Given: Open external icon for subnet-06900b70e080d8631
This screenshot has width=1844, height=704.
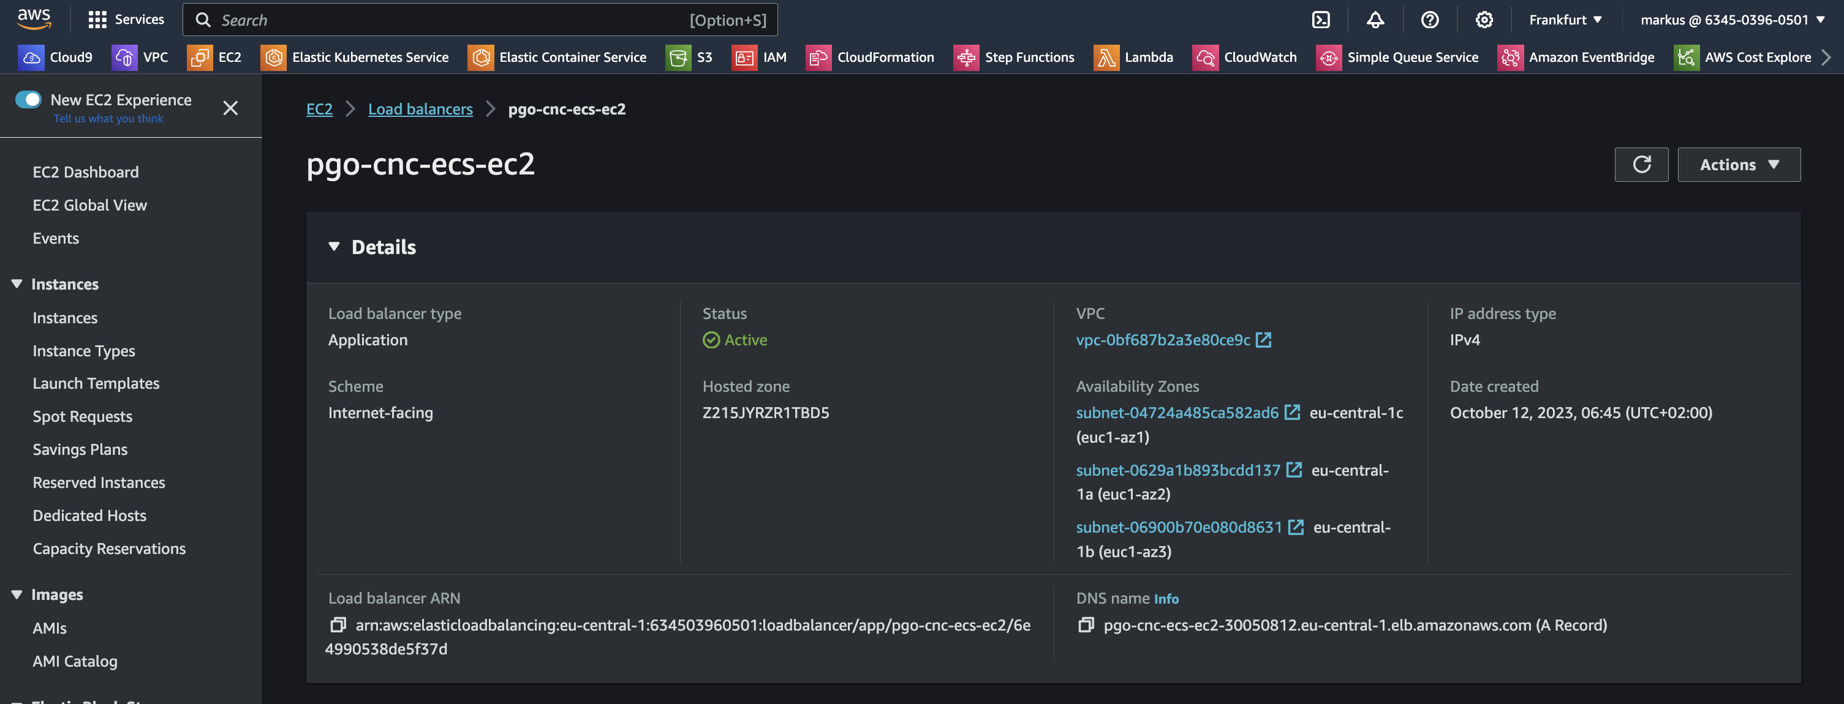Looking at the screenshot, I should pos(1296,527).
